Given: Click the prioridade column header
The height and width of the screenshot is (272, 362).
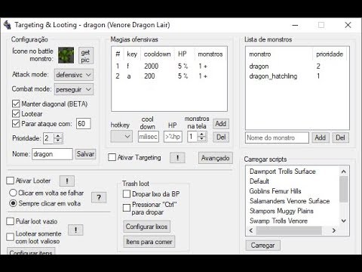Looking at the screenshot, I should point(330,54).
